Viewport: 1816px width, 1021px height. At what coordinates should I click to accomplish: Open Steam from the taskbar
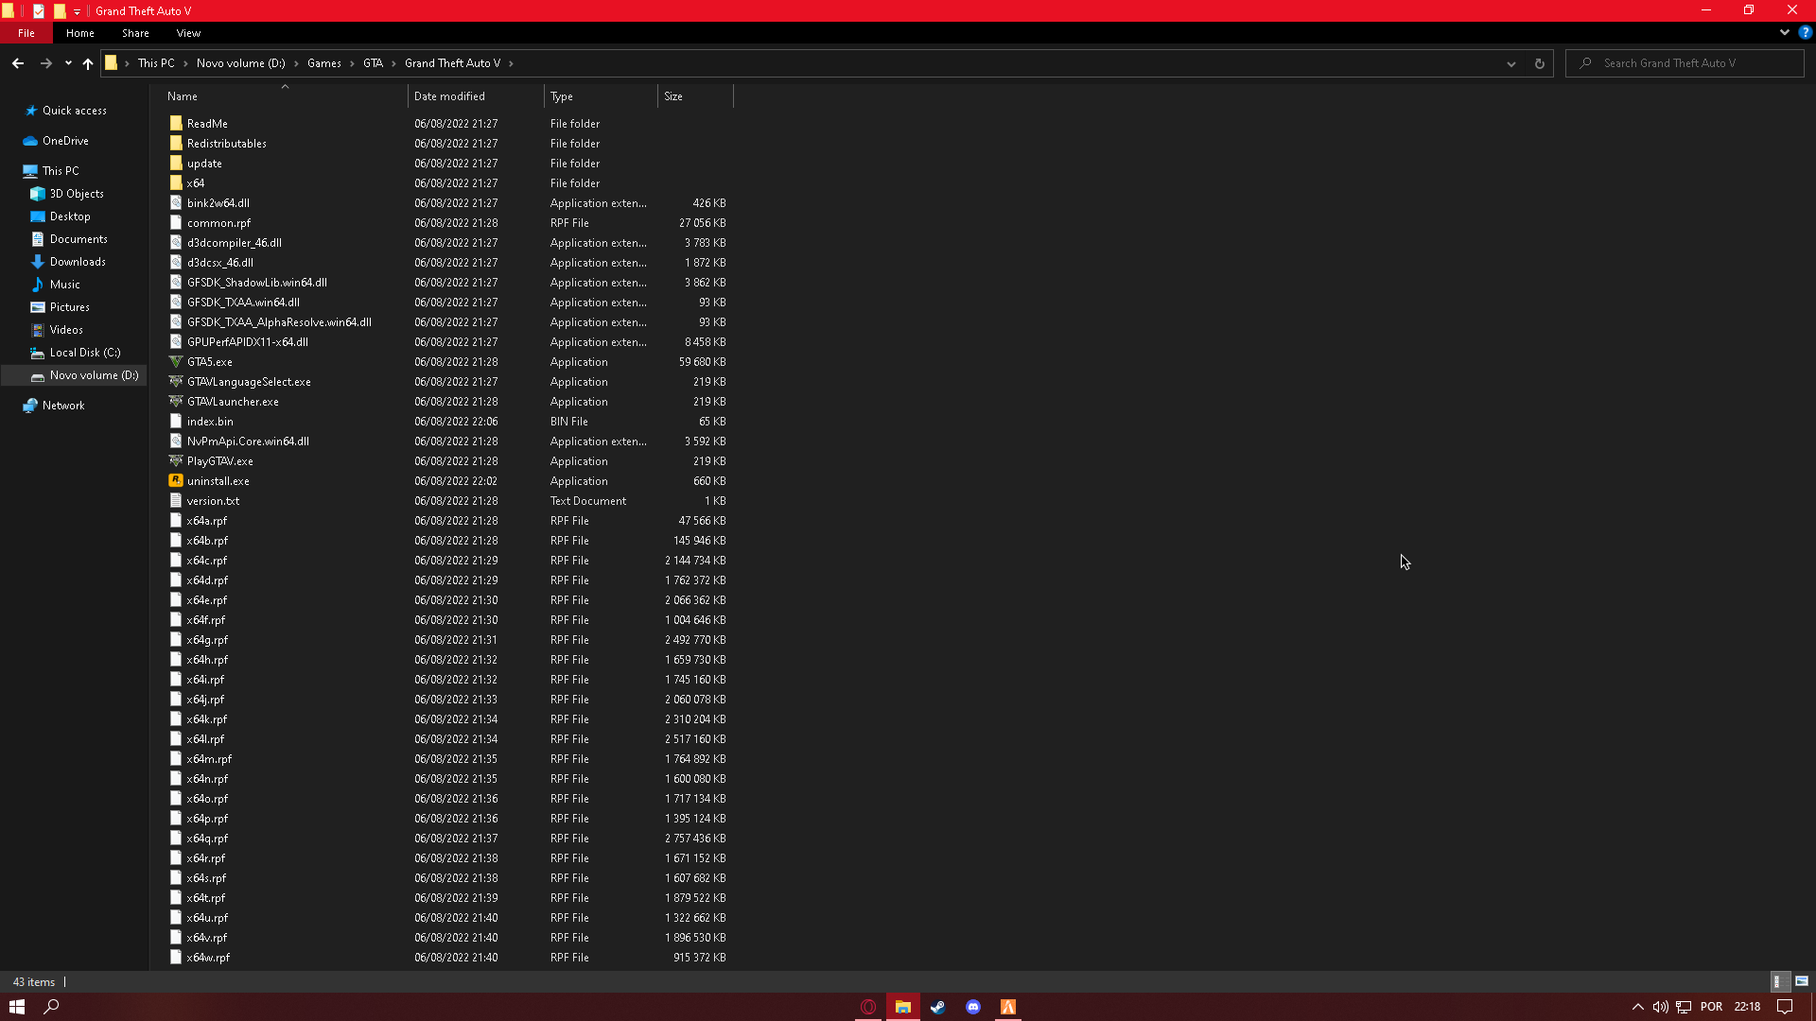point(937,1007)
